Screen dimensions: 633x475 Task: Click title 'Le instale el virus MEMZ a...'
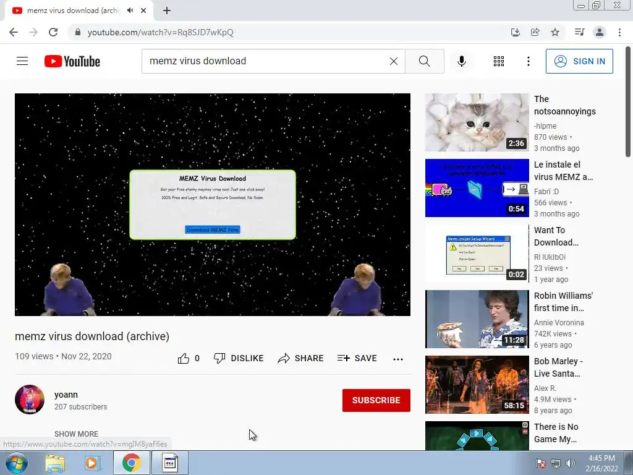coord(564,171)
